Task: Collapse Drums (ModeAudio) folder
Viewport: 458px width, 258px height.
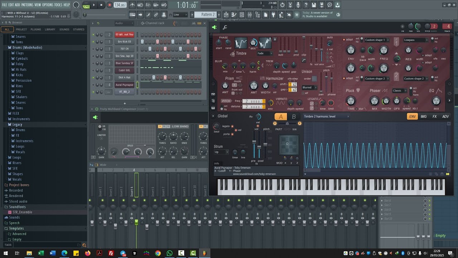Action: click(27, 47)
